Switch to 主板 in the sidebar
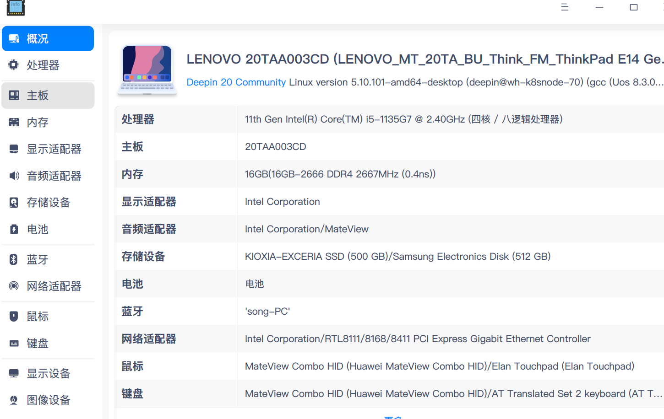 click(48, 95)
